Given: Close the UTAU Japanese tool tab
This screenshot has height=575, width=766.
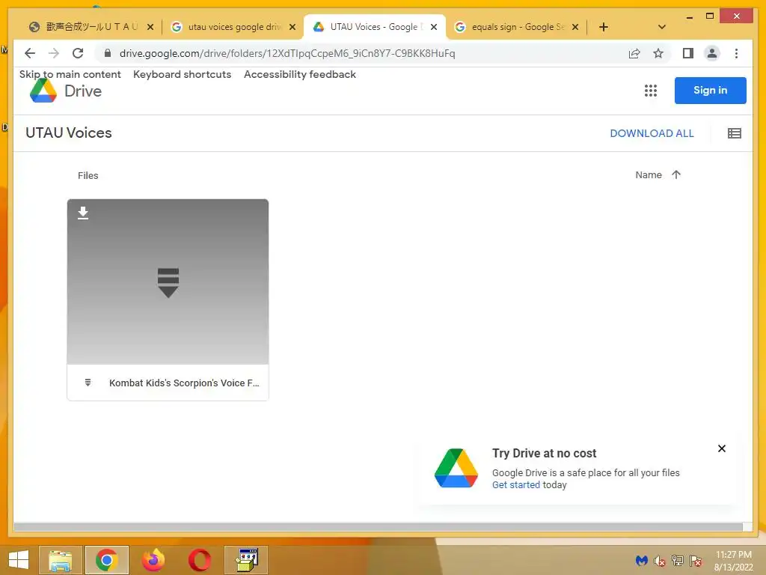Looking at the screenshot, I should point(150,27).
